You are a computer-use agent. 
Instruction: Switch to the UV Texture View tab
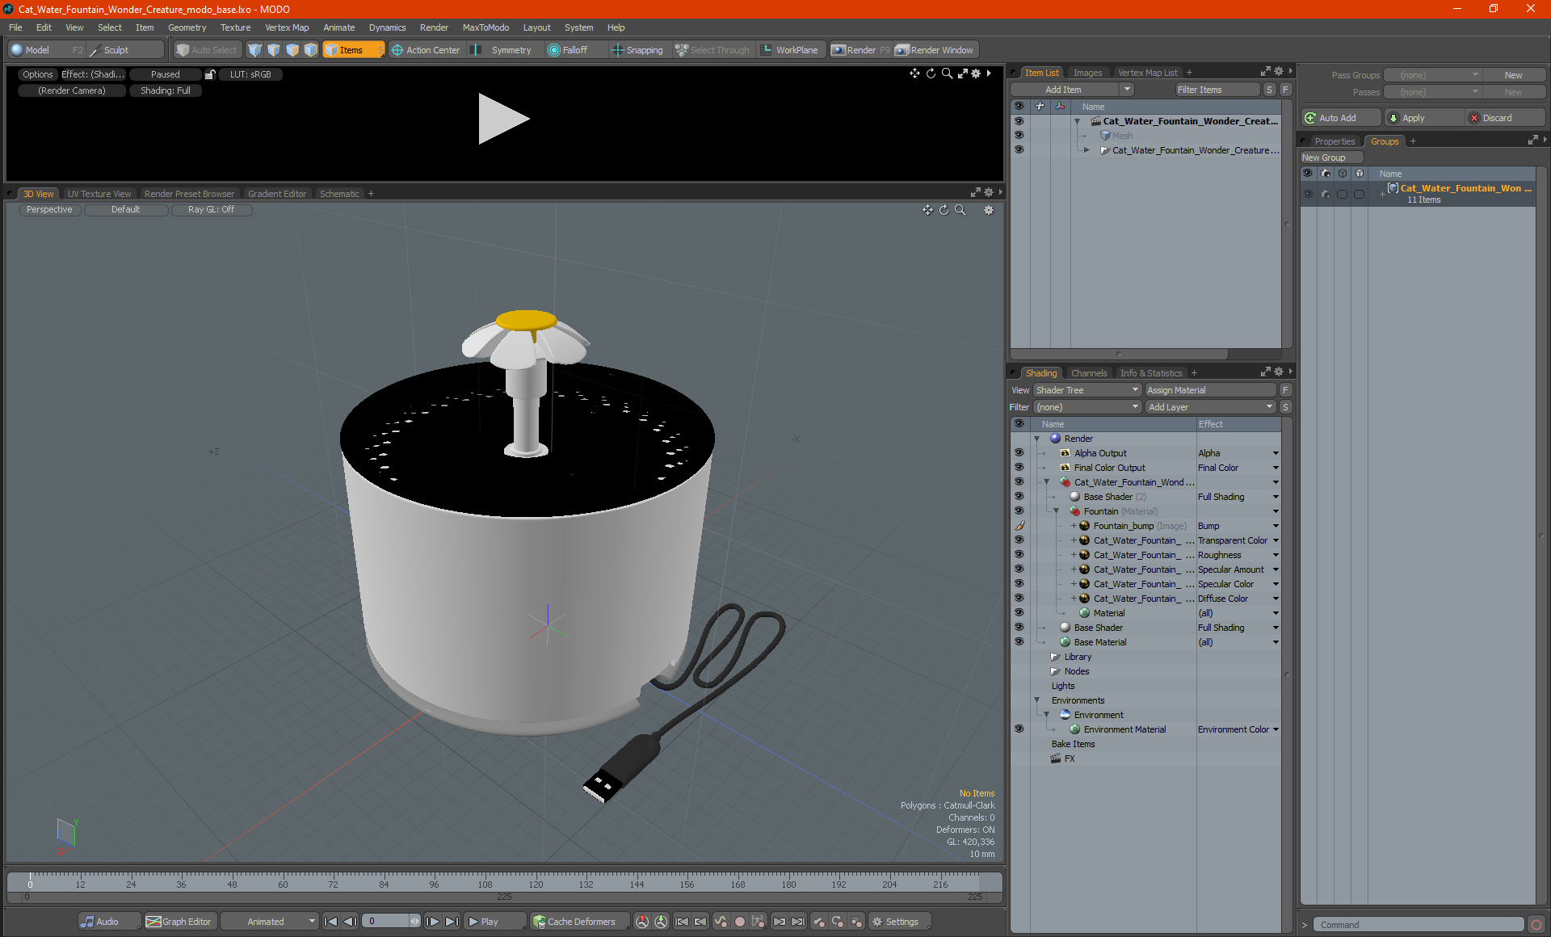click(x=99, y=194)
